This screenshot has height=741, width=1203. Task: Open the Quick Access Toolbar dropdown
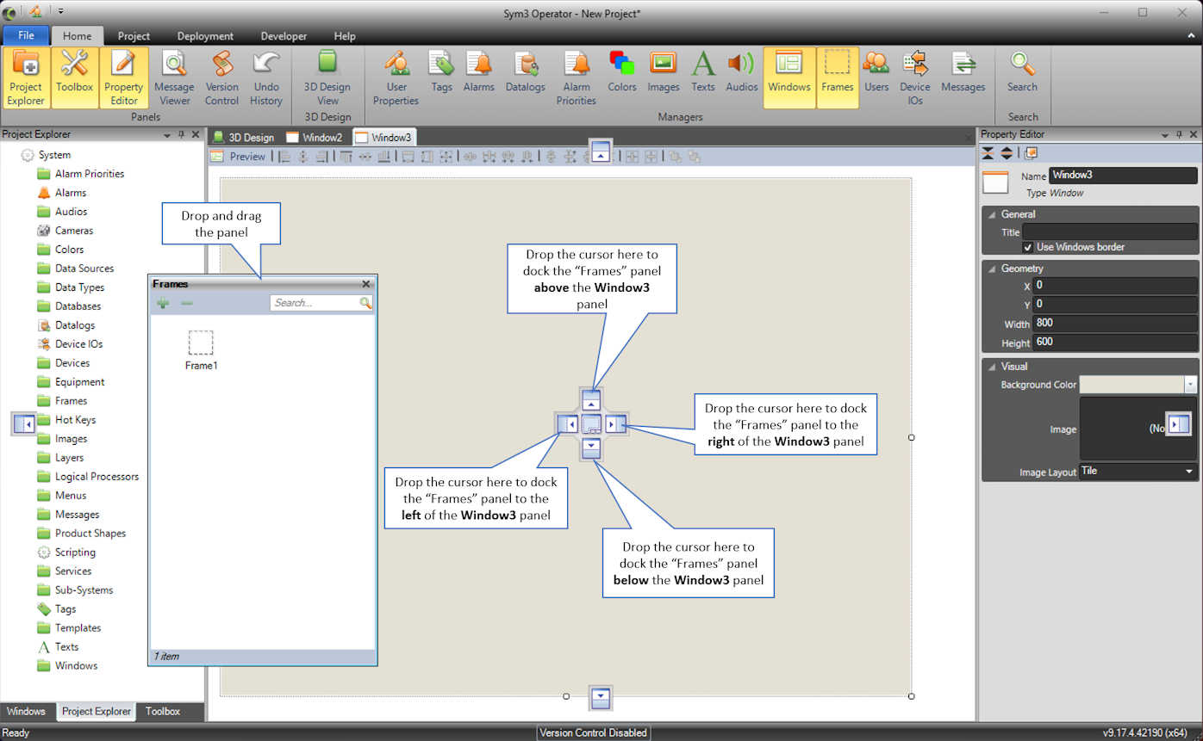pyautogui.click(x=60, y=12)
